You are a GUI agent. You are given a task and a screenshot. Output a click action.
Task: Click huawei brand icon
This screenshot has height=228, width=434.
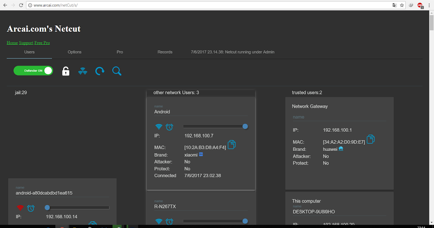[x=341, y=149]
